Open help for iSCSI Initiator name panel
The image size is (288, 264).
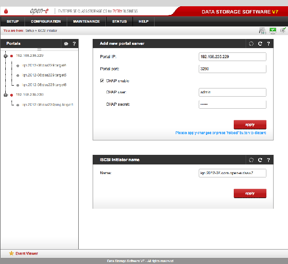click(x=268, y=160)
